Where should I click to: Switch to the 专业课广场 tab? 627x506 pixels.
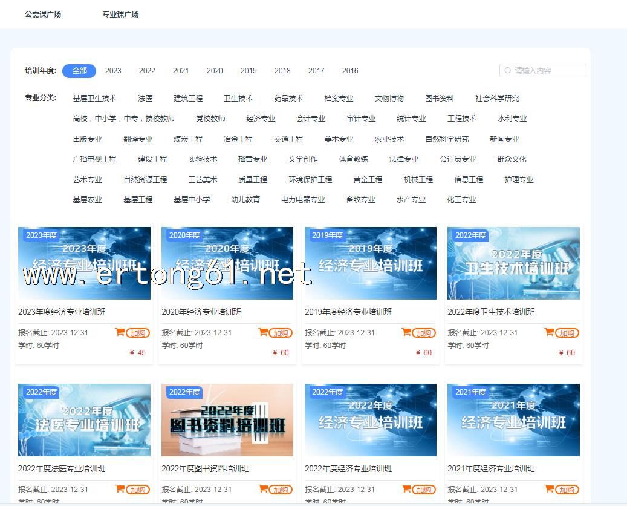click(120, 14)
